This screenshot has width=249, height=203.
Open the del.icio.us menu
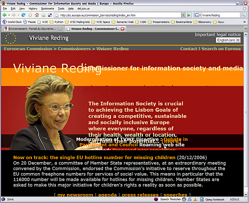(83, 8)
